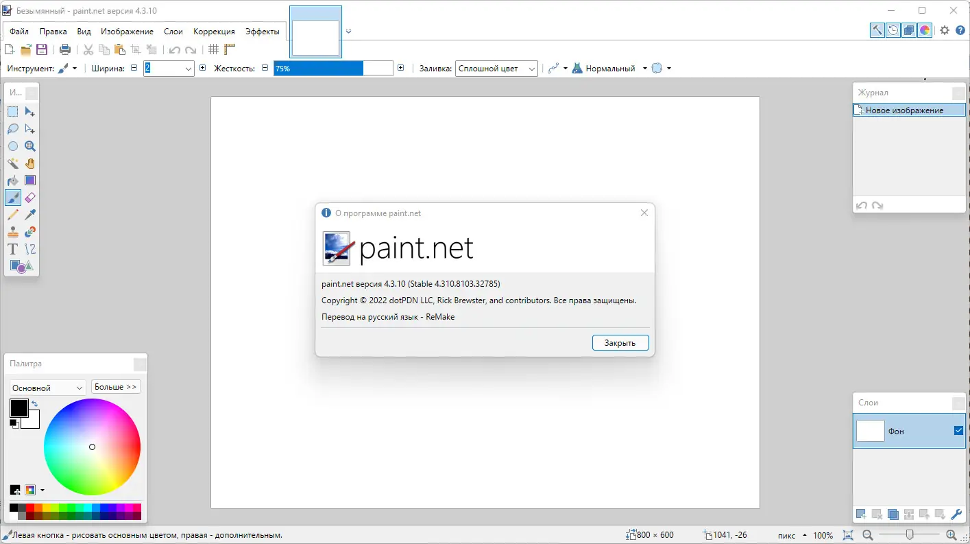Click the Жесткость hardness slider bar
This screenshot has width=970, height=544.
coord(333,69)
